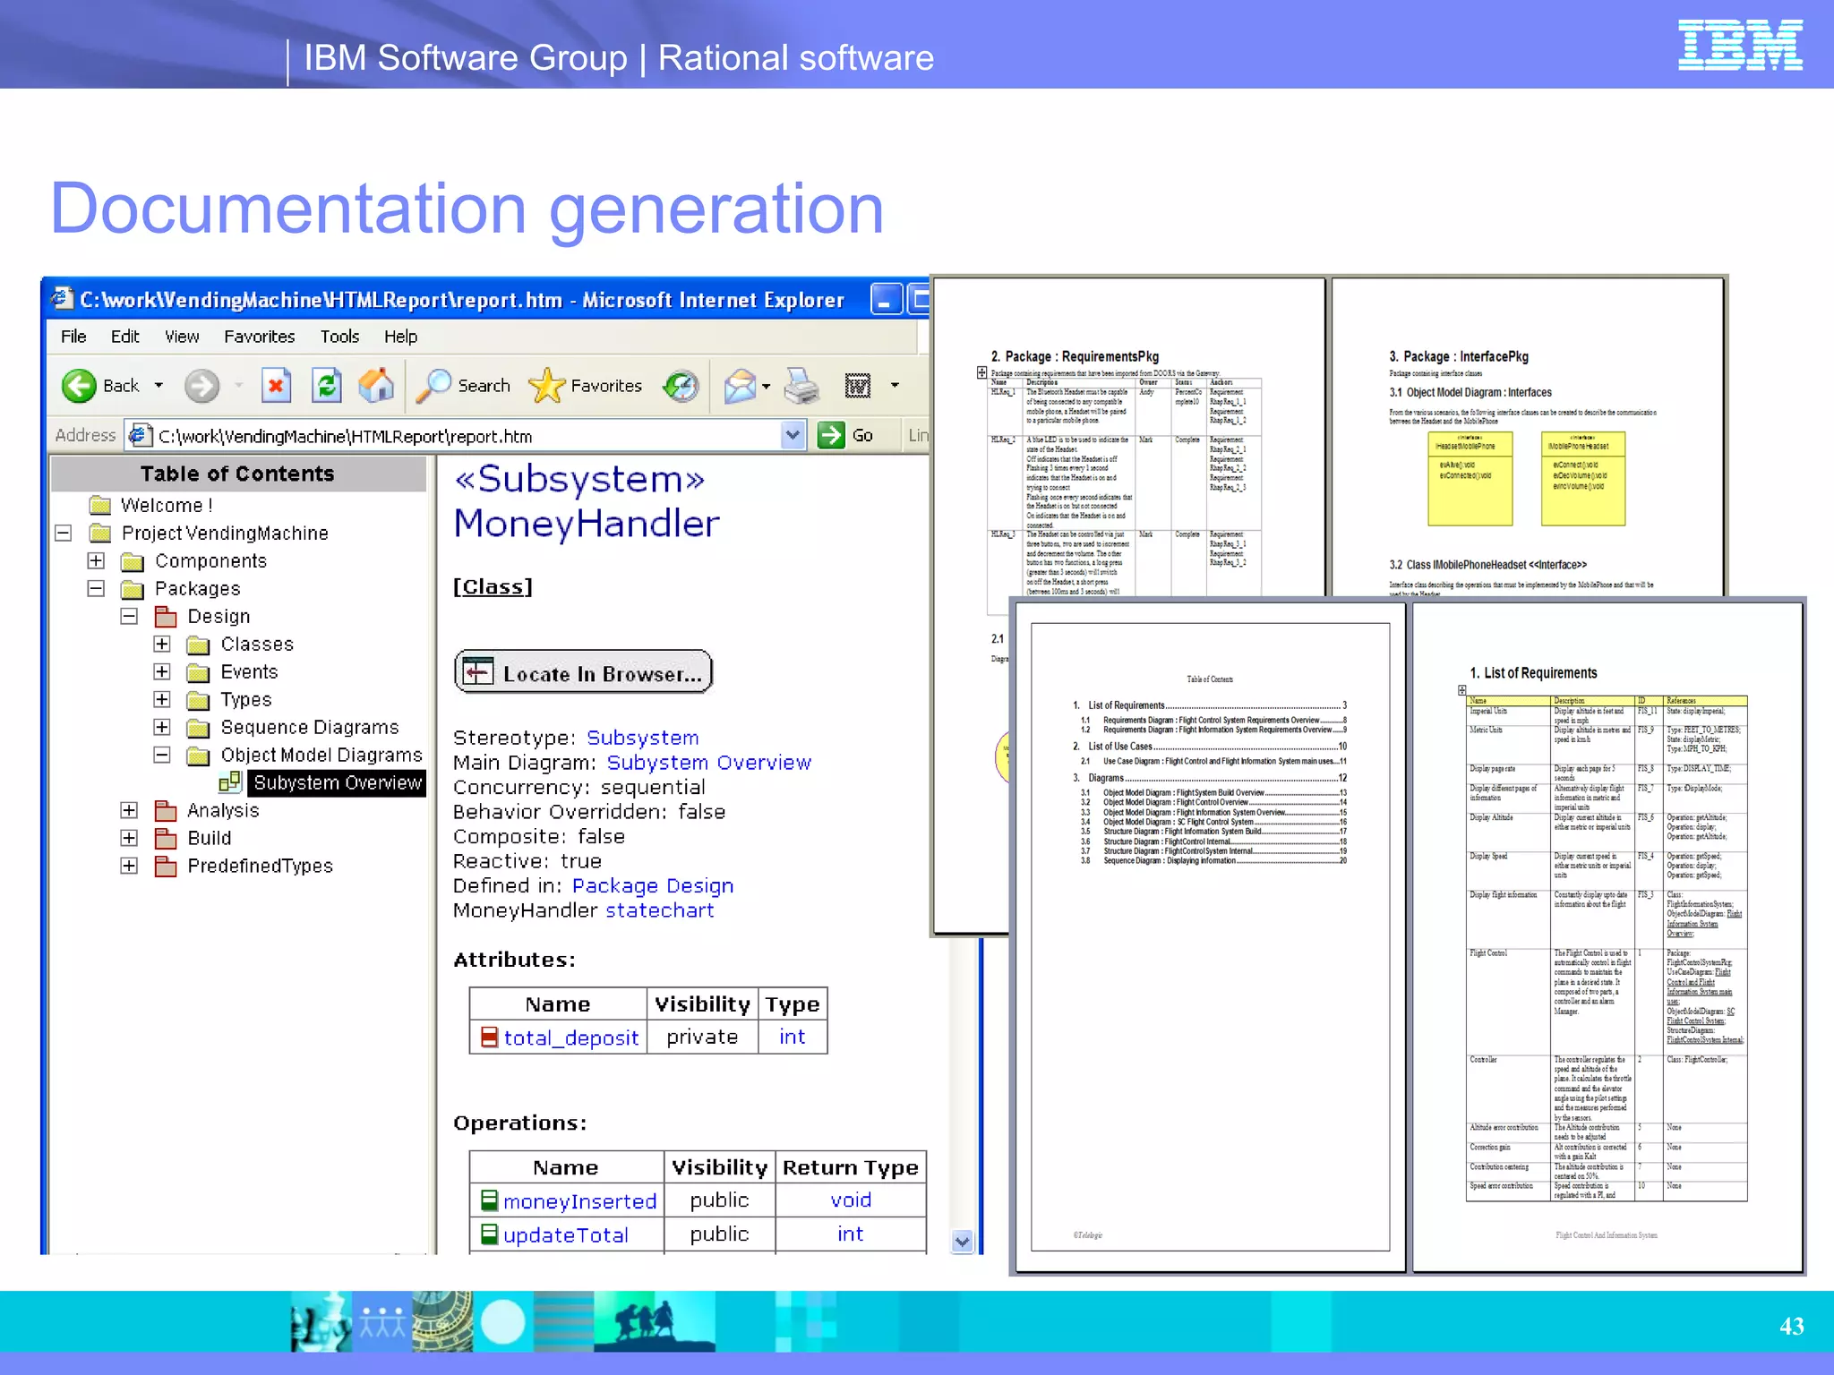The width and height of the screenshot is (1834, 1375).
Task: Open the moneyInserted operation link
Action: click(x=579, y=1200)
